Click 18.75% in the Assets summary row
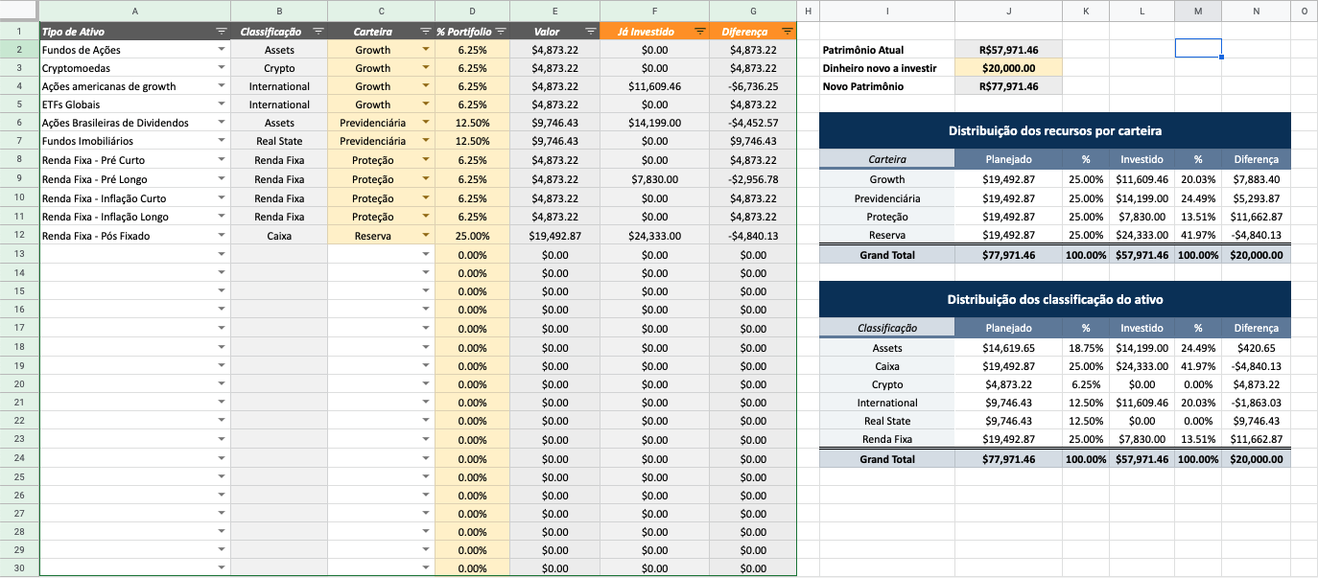This screenshot has height=578, width=1318. pos(1086,348)
